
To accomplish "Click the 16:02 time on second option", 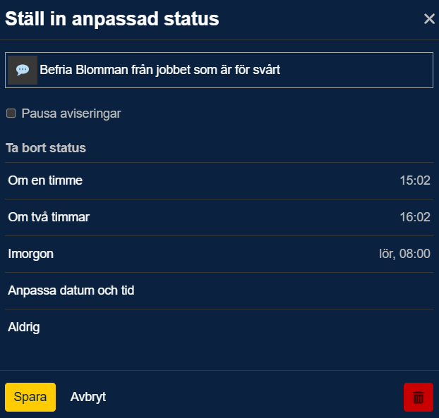I will coord(415,217).
